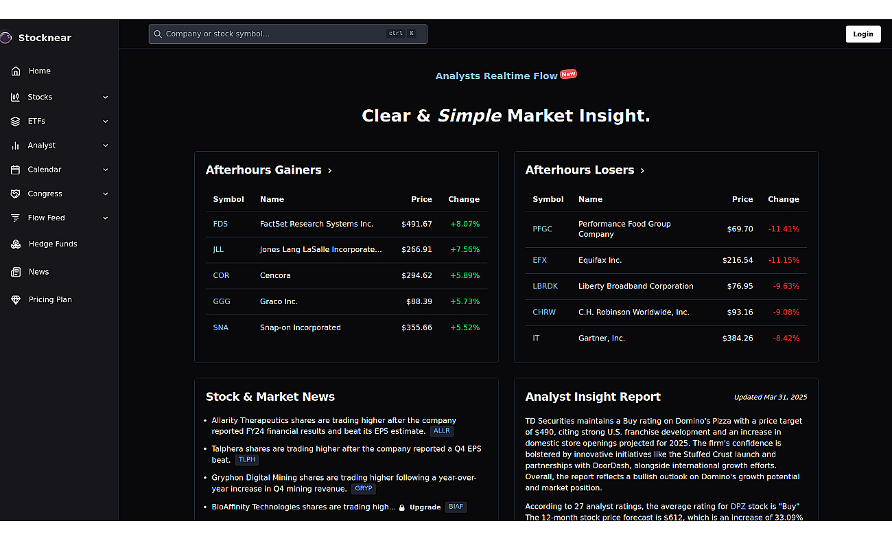Click the TLPH ticker tag
This screenshot has height=541, width=892.
click(247, 460)
